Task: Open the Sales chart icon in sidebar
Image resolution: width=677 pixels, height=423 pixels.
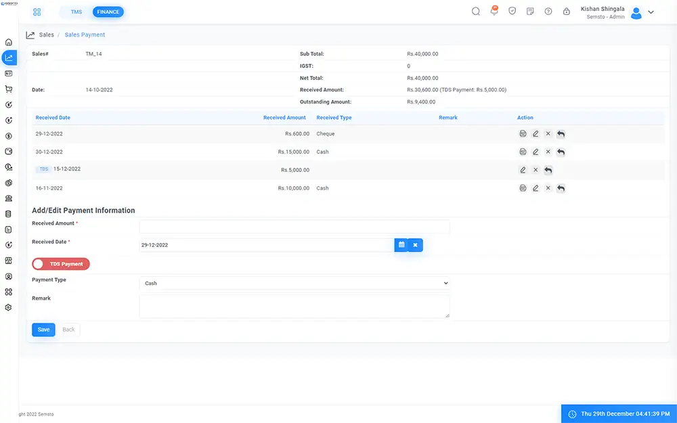Action: (9, 58)
